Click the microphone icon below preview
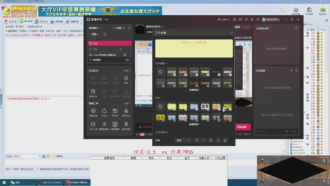330x186 pixels. (x=140, y=127)
